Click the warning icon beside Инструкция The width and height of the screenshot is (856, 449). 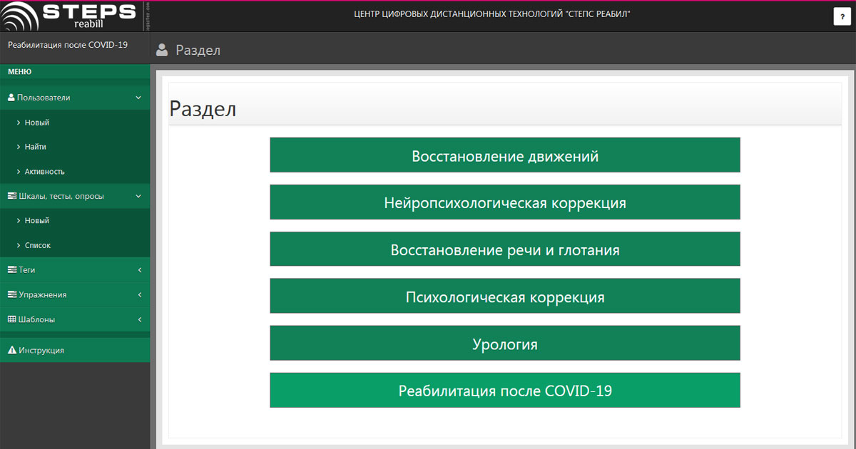[x=11, y=351]
